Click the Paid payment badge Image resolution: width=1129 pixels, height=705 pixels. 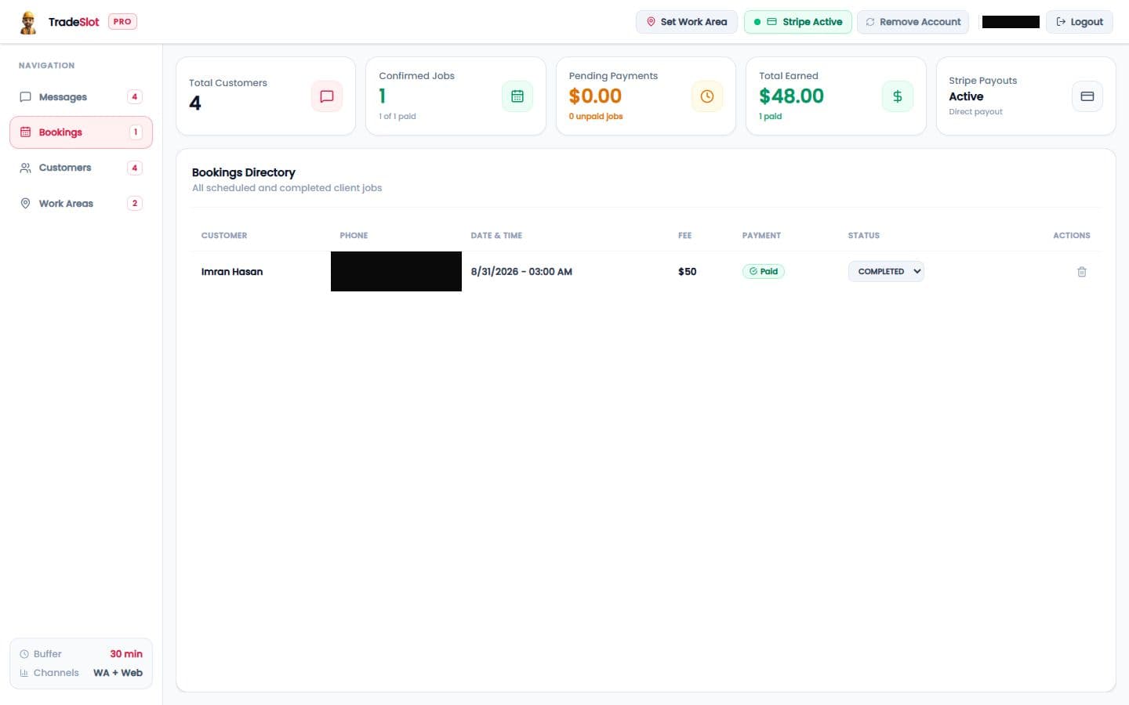tap(764, 272)
